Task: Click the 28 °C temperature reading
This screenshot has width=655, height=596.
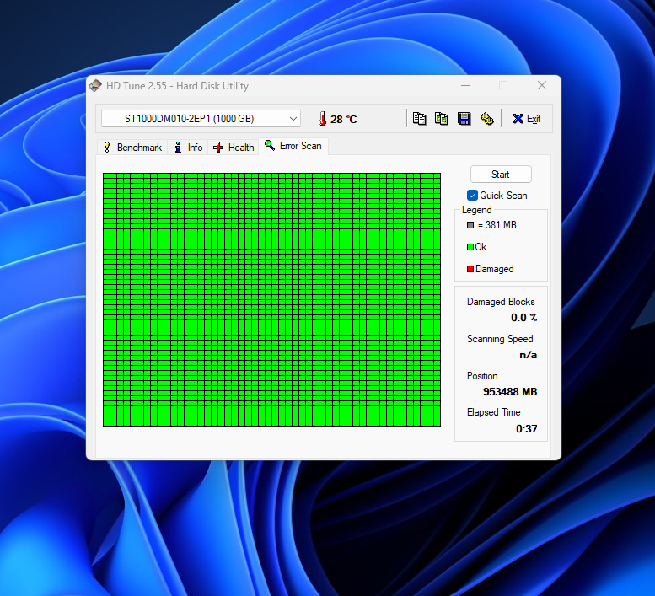Action: pos(344,120)
